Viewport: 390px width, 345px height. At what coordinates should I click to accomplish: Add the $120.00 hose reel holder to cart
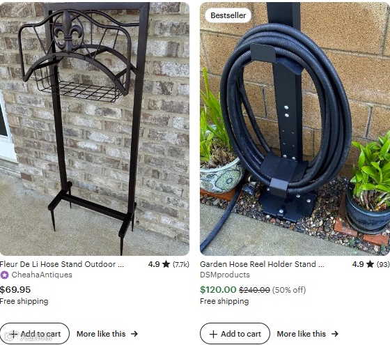pos(235,334)
